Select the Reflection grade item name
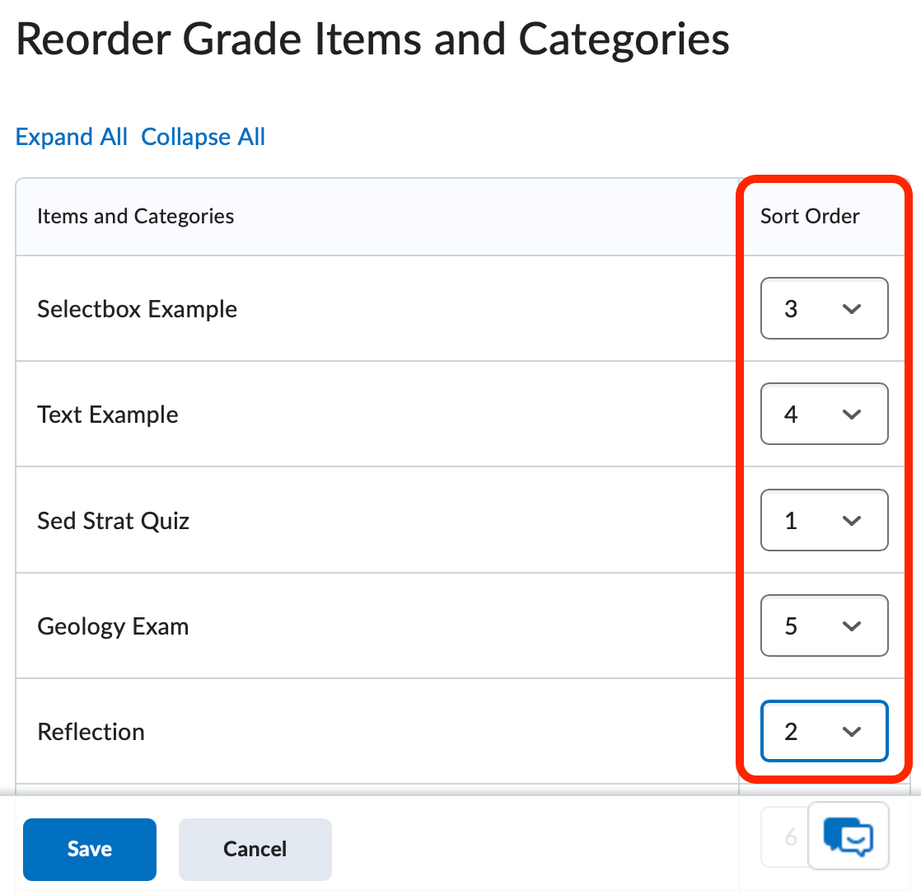The width and height of the screenshot is (921, 895). click(91, 731)
